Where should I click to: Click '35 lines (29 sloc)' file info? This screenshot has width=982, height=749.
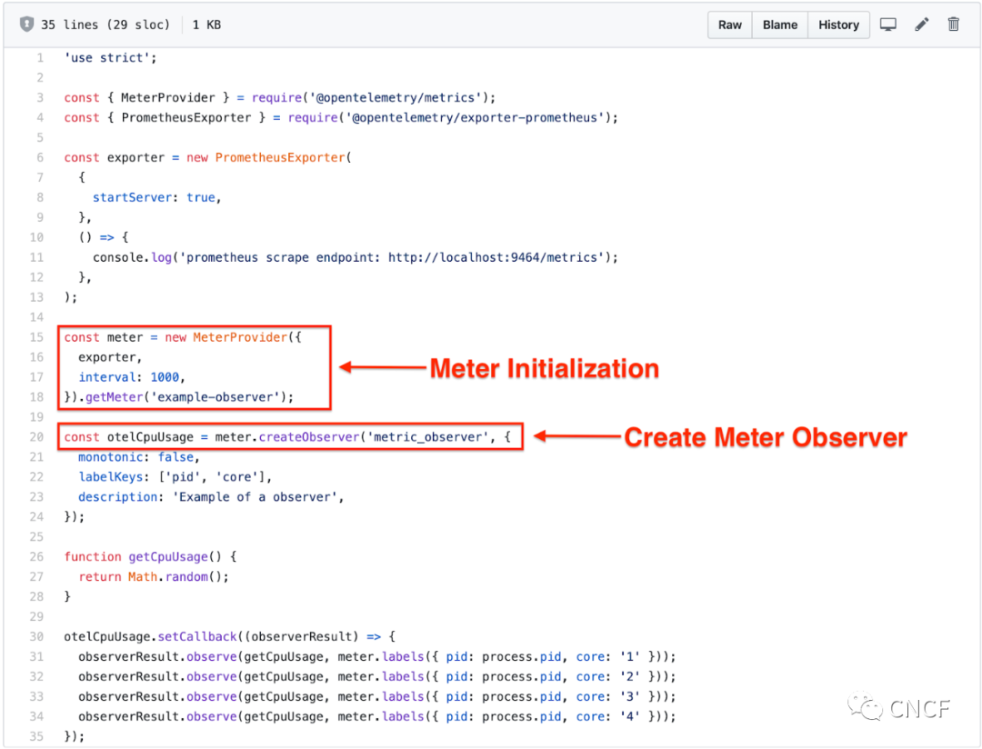tap(105, 25)
